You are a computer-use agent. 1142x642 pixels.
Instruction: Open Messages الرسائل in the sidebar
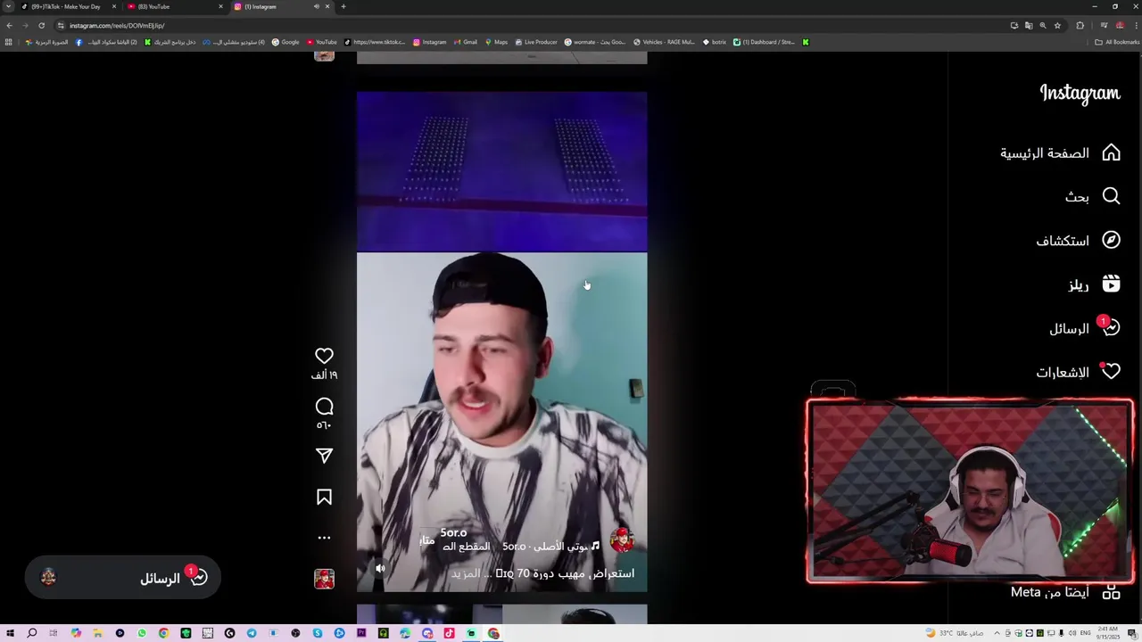point(1084,328)
